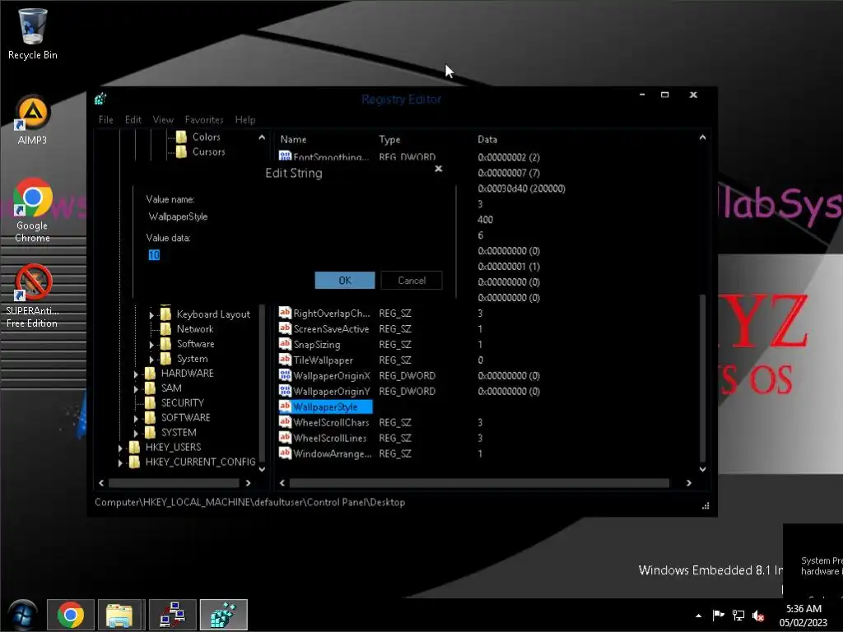Select the WheelScrollLines value icon
Screen dimensions: 843x632
click(285, 438)
